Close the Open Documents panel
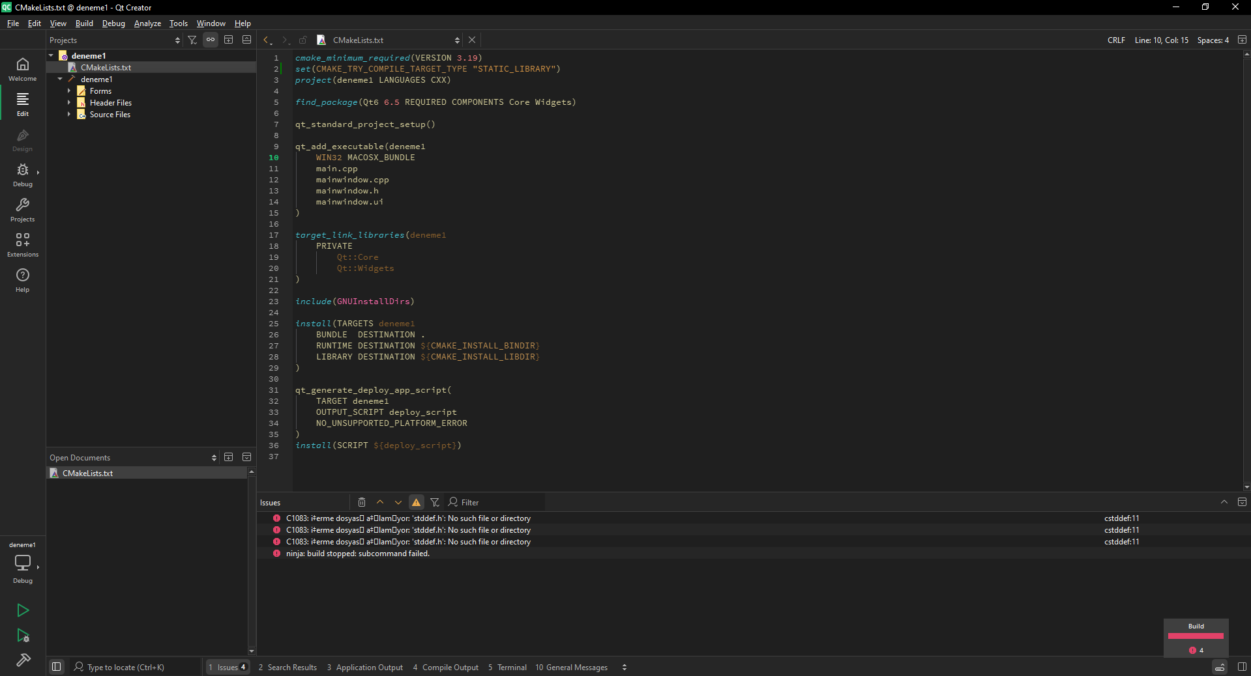The image size is (1251, 676). coord(247,457)
